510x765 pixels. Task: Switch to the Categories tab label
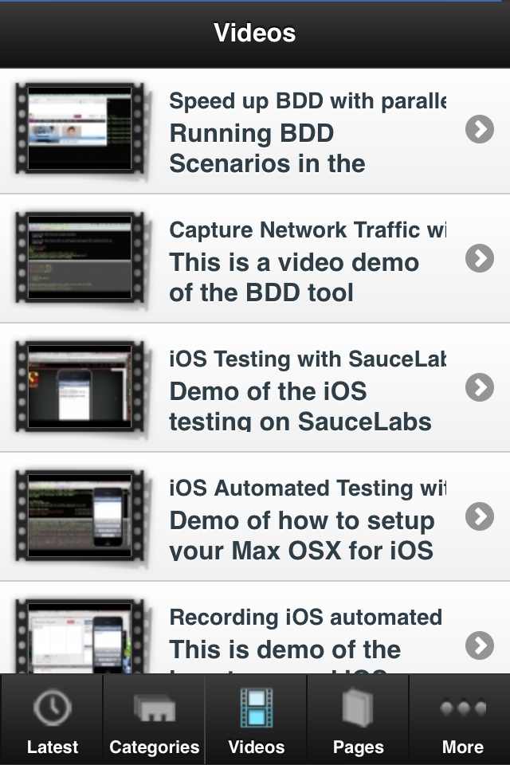click(155, 747)
